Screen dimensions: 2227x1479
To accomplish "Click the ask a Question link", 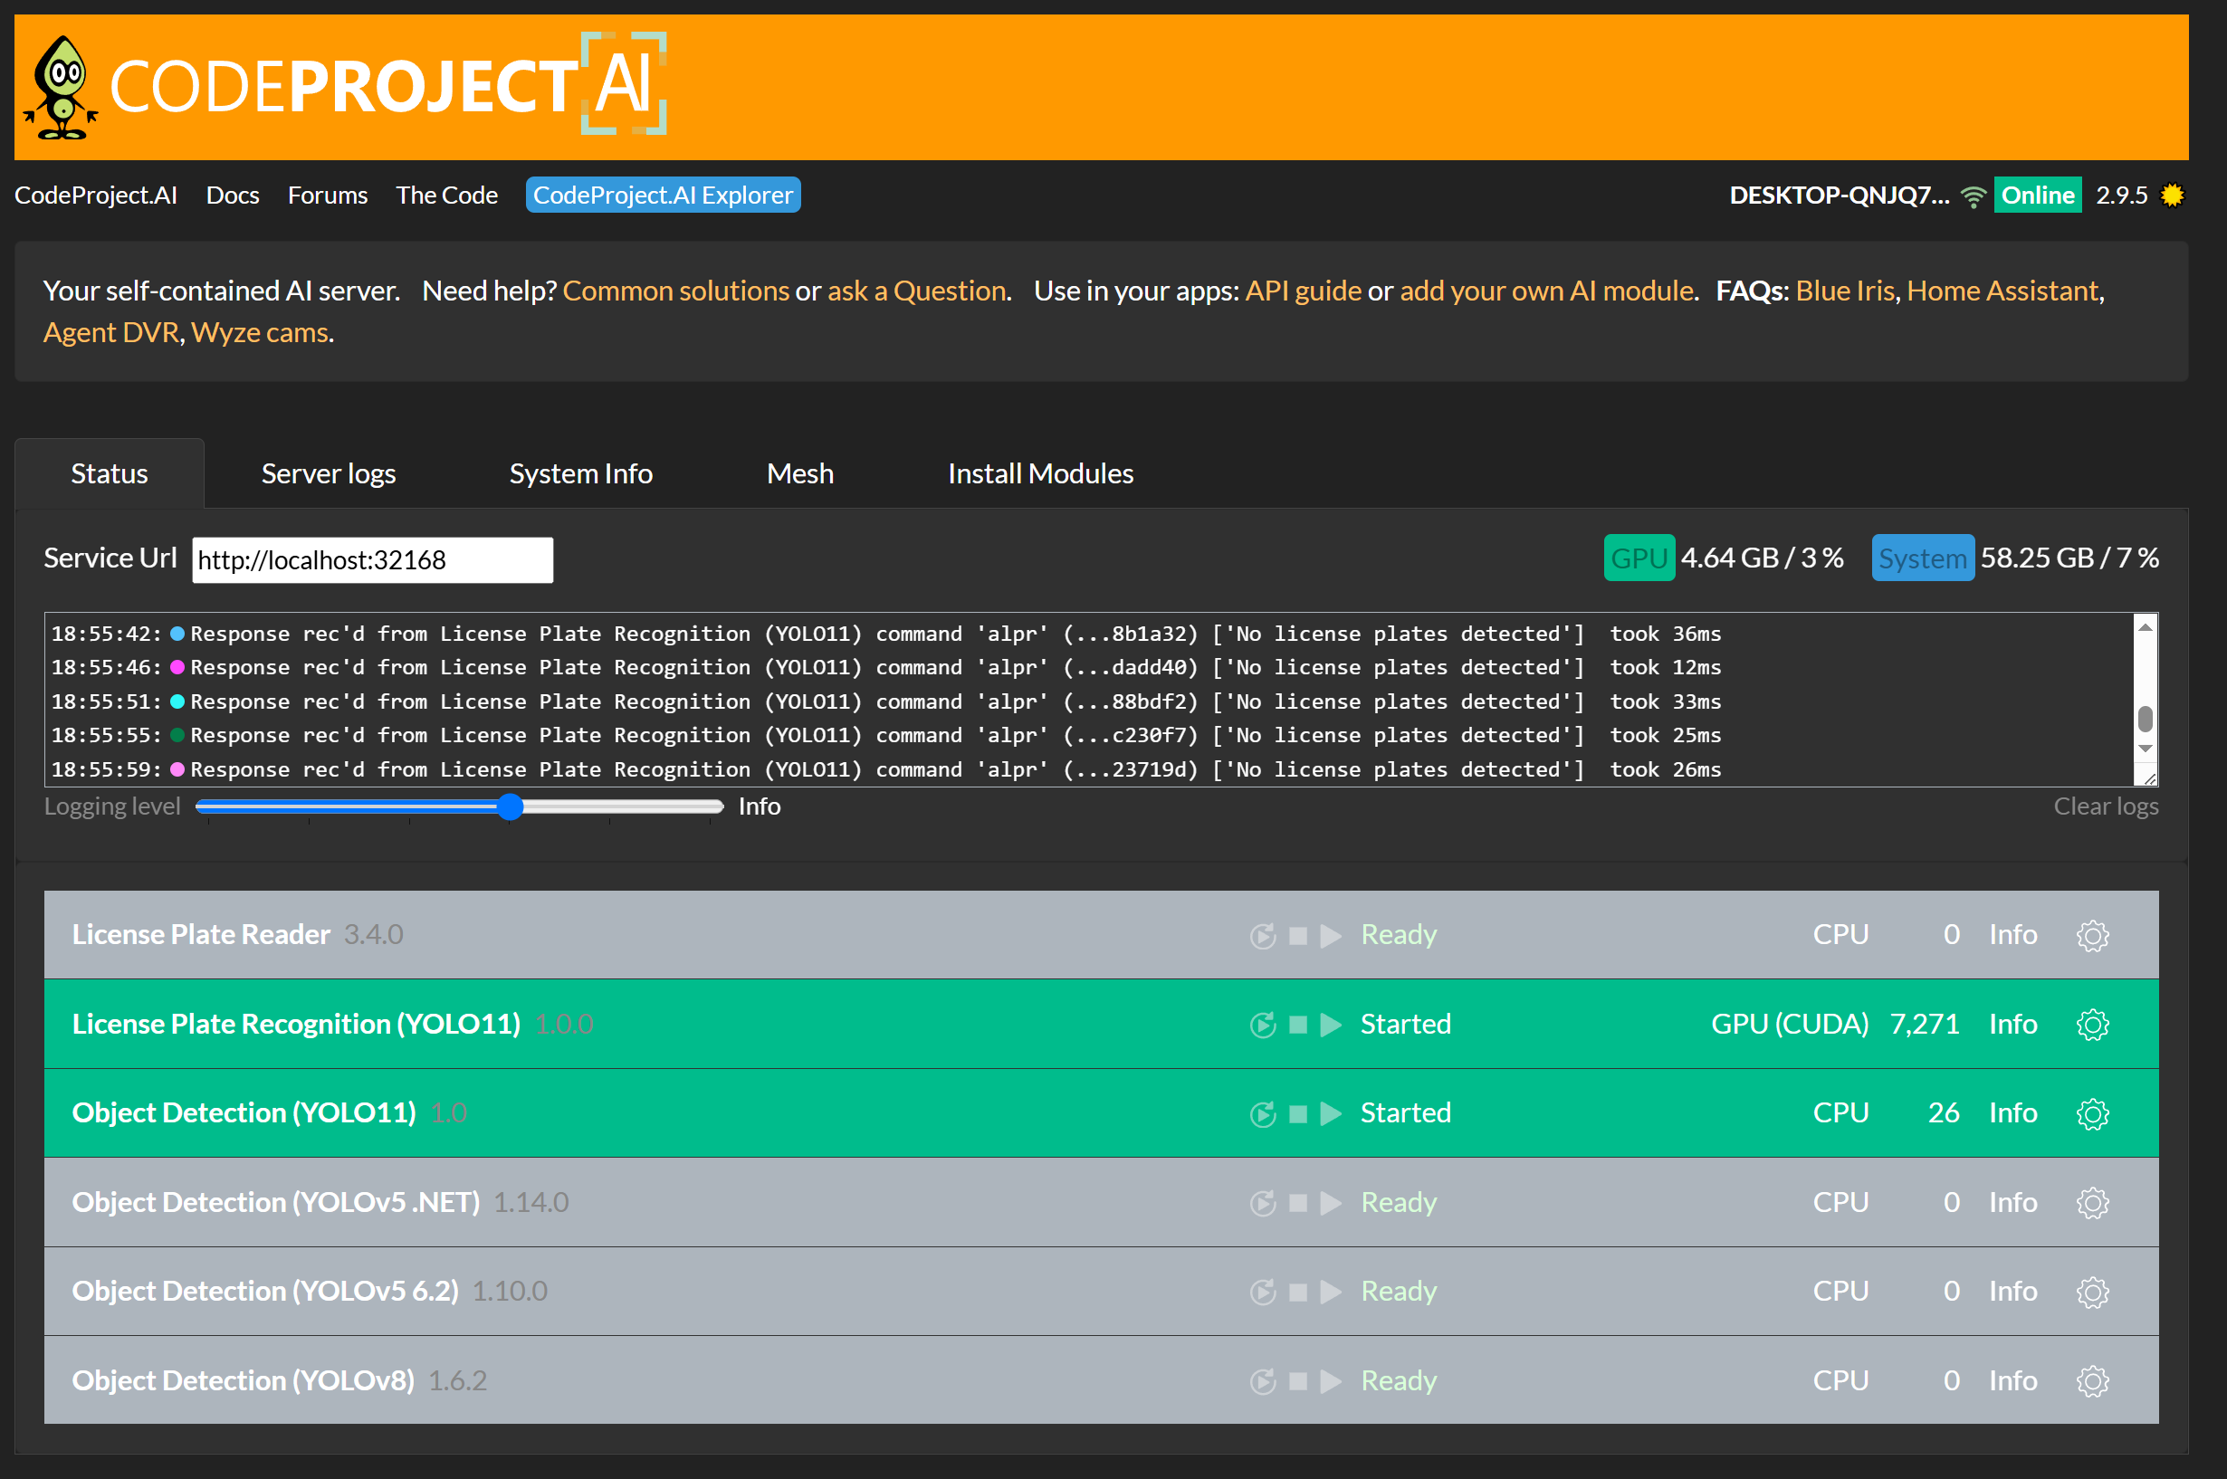I will pyautogui.click(x=916, y=291).
